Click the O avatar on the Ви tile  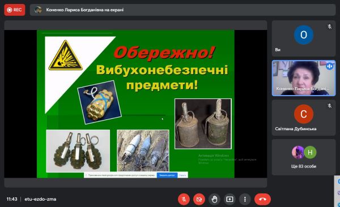tap(304, 35)
